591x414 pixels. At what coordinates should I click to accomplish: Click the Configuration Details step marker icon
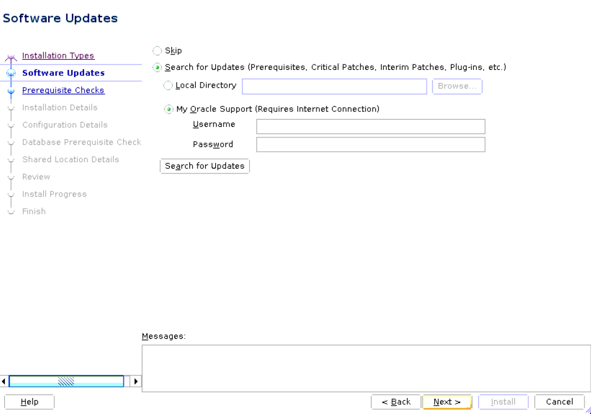(x=11, y=125)
